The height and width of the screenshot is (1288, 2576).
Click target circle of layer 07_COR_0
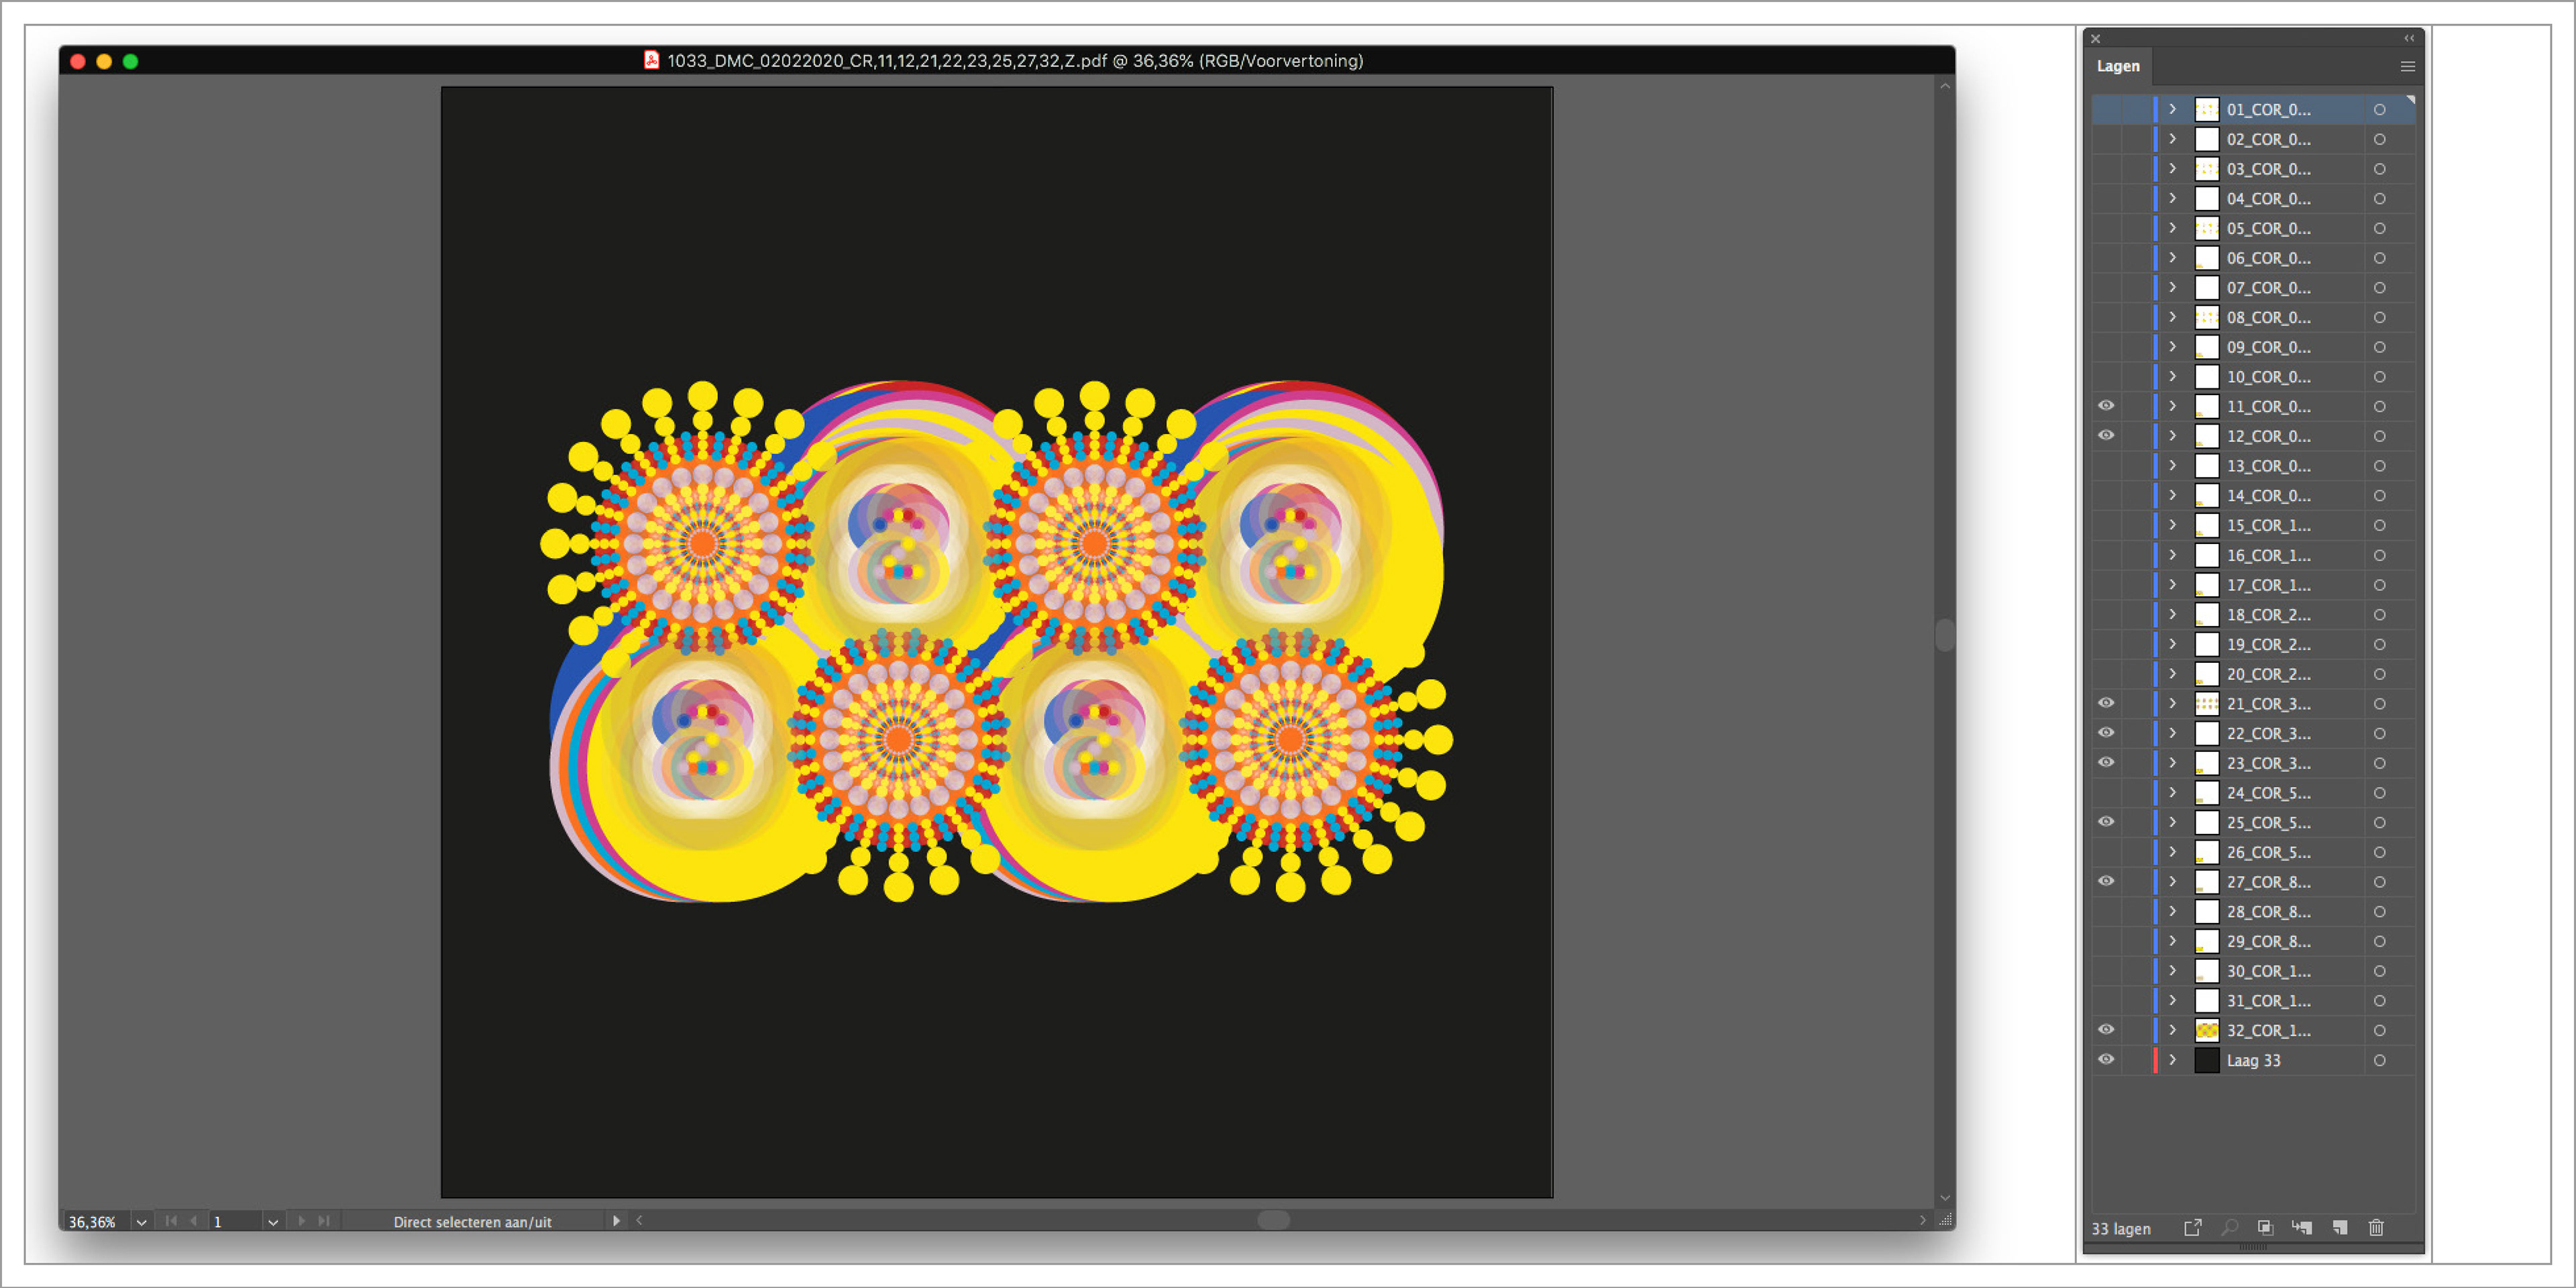[2379, 288]
